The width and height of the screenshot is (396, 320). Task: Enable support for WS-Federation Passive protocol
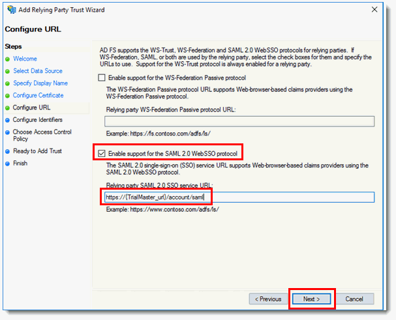pos(101,78)
